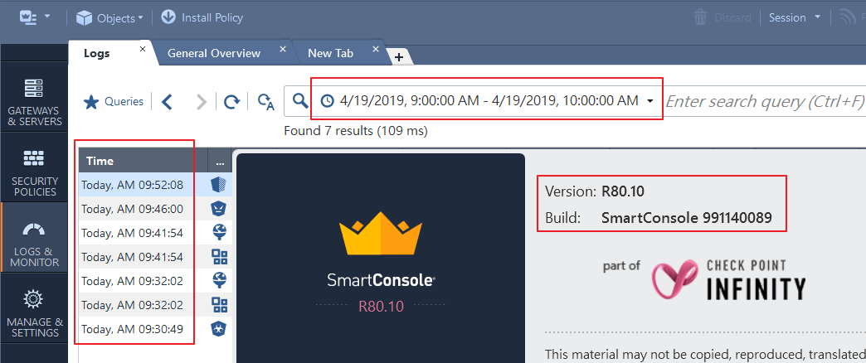Select the New Tab tab
Viewport: 866px width, 363px height.
coord(330,54)
